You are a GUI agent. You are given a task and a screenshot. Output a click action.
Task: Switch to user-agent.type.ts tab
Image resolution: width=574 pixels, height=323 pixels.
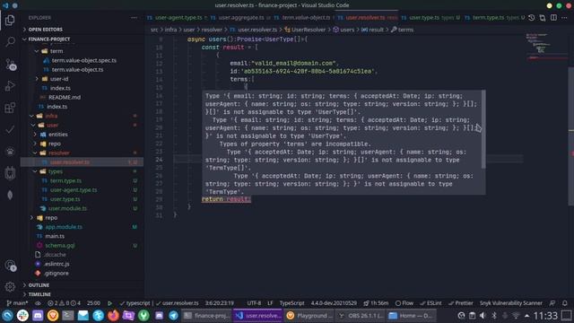tap(178, 18)
